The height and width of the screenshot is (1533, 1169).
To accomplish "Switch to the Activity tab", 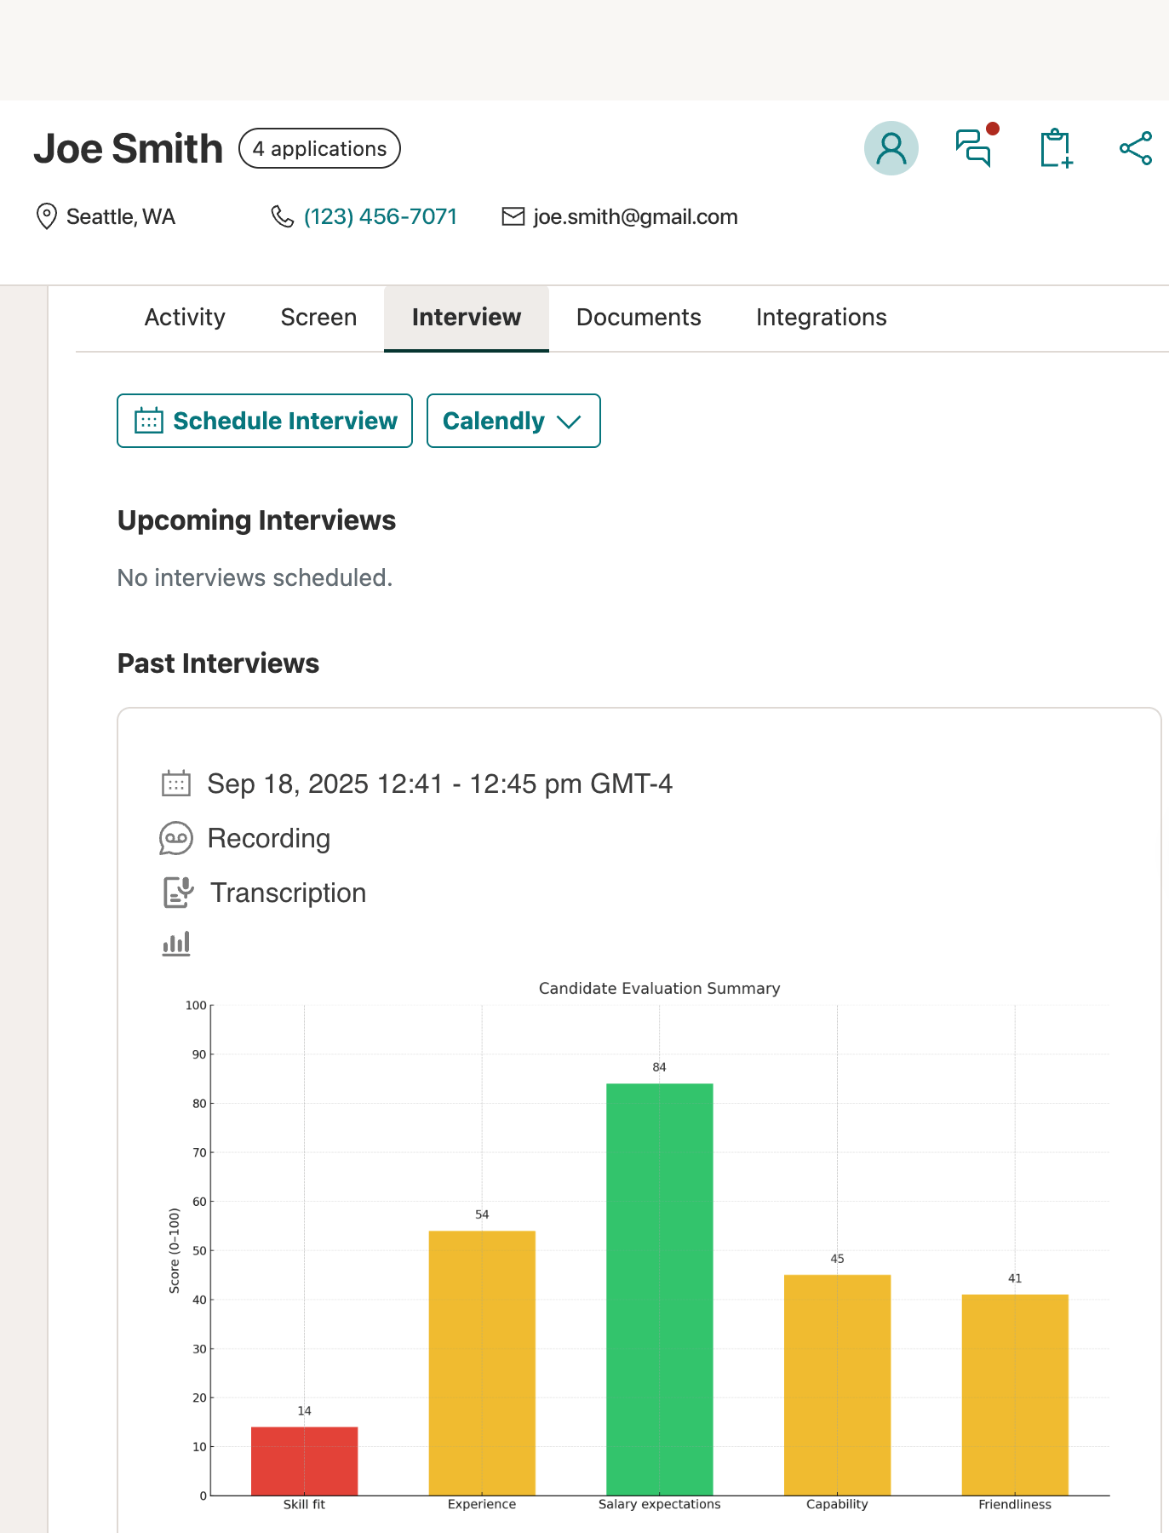I will pyautogui.click(x=185, y=318).
